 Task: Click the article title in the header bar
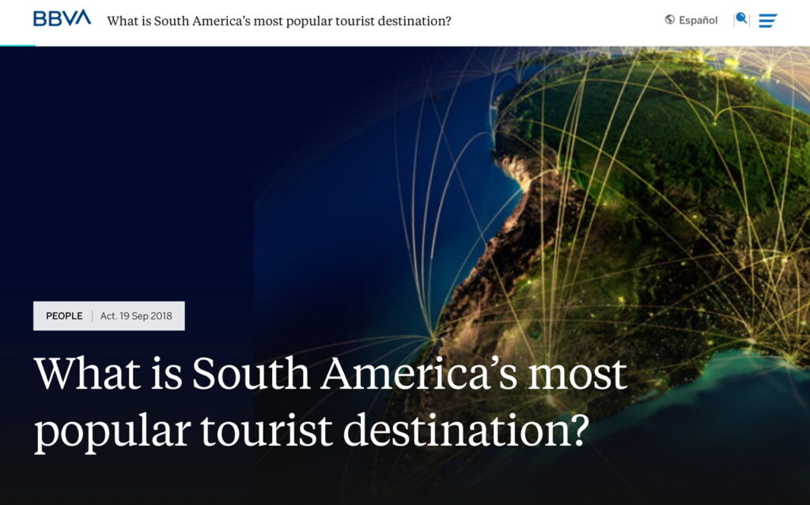(x=279, y=21)
